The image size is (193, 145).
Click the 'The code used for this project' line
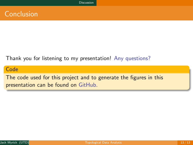tap(85, 77)
